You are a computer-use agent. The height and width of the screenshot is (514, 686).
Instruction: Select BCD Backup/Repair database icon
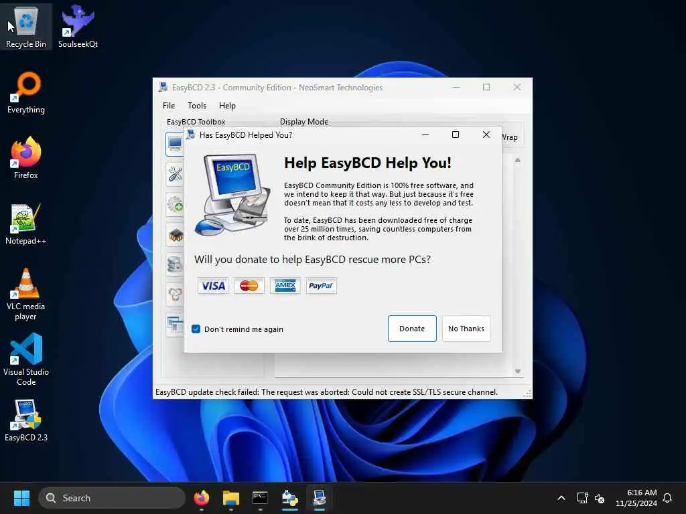(x=175, y=265)
